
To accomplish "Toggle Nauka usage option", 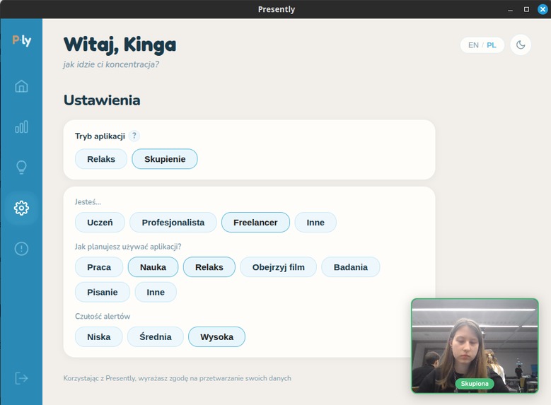I will pyautogui.click(x=153, y=267).
